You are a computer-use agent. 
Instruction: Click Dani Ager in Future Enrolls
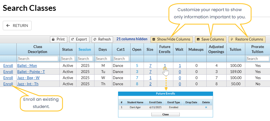(x=135, y=107)
